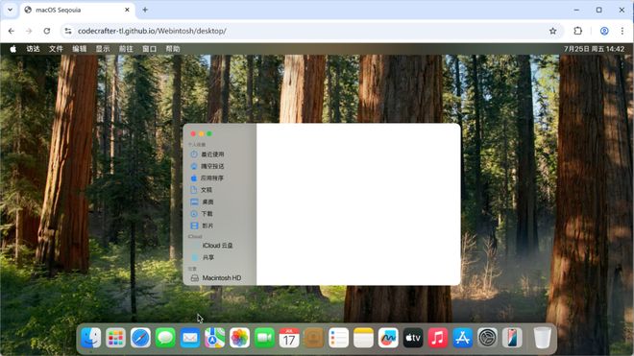
Task: Open the Photos app icon
Action: pyautogui.click(x=239, y=338)
